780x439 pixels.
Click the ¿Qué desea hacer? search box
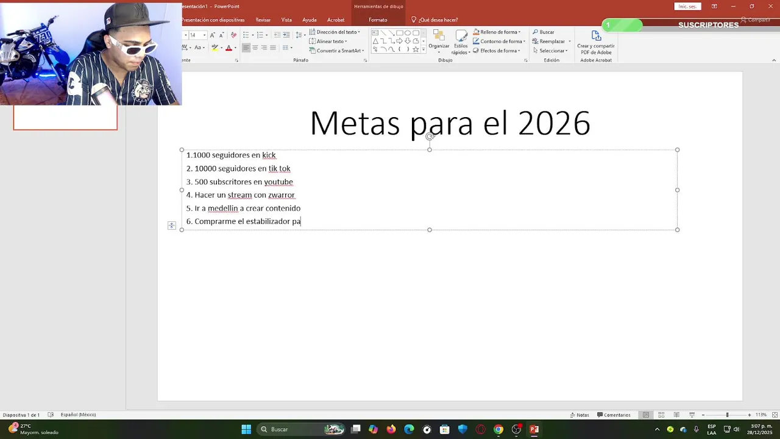[434, 20]
